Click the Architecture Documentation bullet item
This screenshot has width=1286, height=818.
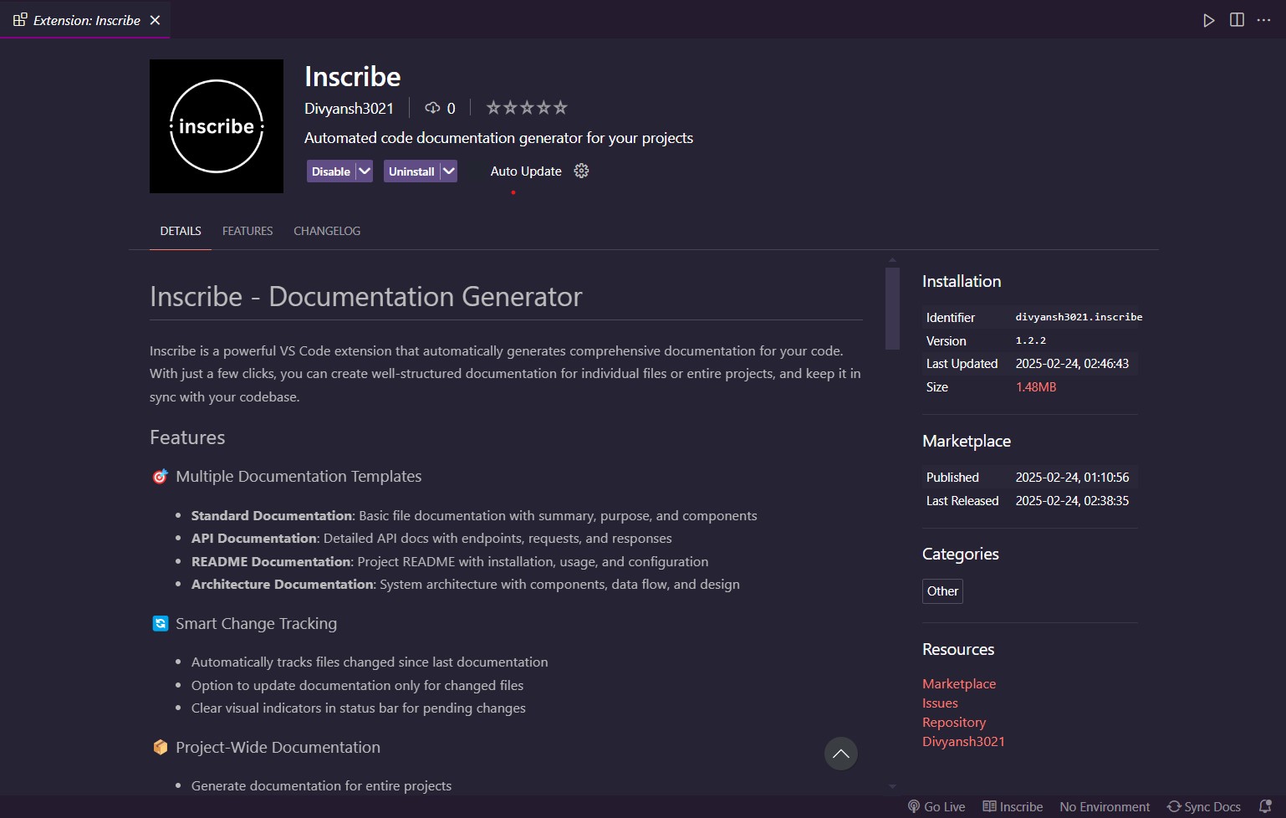click(x=465, y=585)
